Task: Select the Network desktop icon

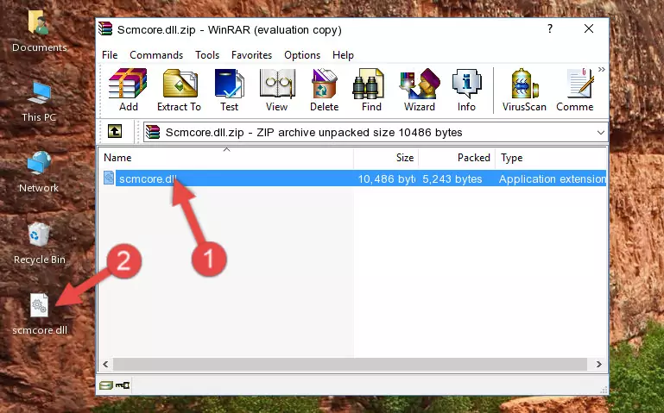Action: click(39, 172)
